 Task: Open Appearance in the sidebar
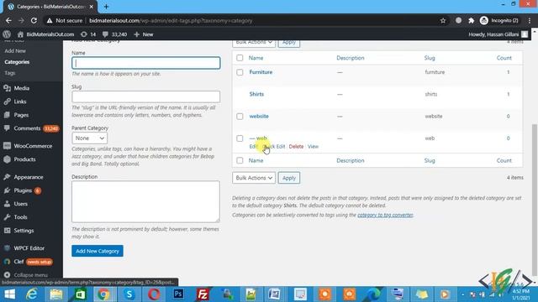pos(28,177)
